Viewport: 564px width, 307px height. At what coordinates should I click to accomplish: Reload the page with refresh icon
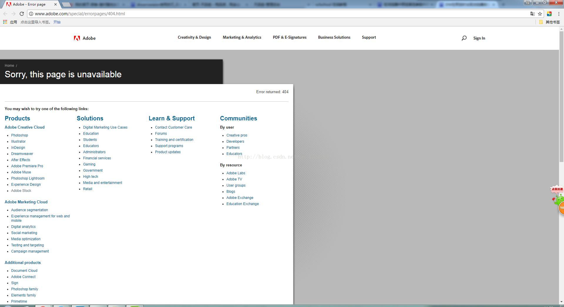pos(22,14)
